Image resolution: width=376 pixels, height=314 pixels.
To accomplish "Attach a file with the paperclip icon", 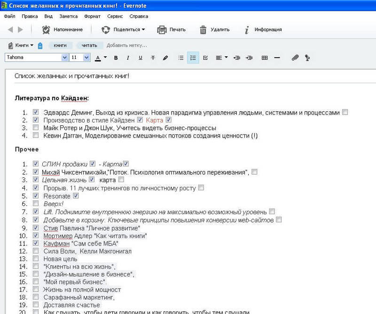I will tap(295, 58).
